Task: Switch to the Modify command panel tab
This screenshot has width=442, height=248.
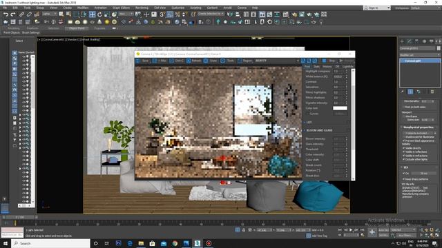Action: (410, 41)
